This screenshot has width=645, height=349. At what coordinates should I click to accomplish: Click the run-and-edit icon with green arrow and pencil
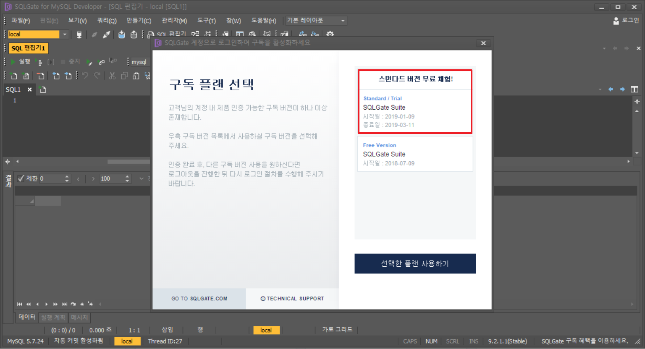(89, 62)
